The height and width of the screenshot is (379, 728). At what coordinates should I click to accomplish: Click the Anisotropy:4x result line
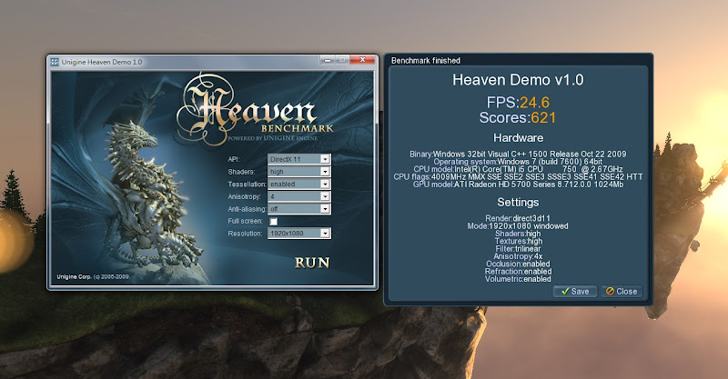click(x=518, y=256)
